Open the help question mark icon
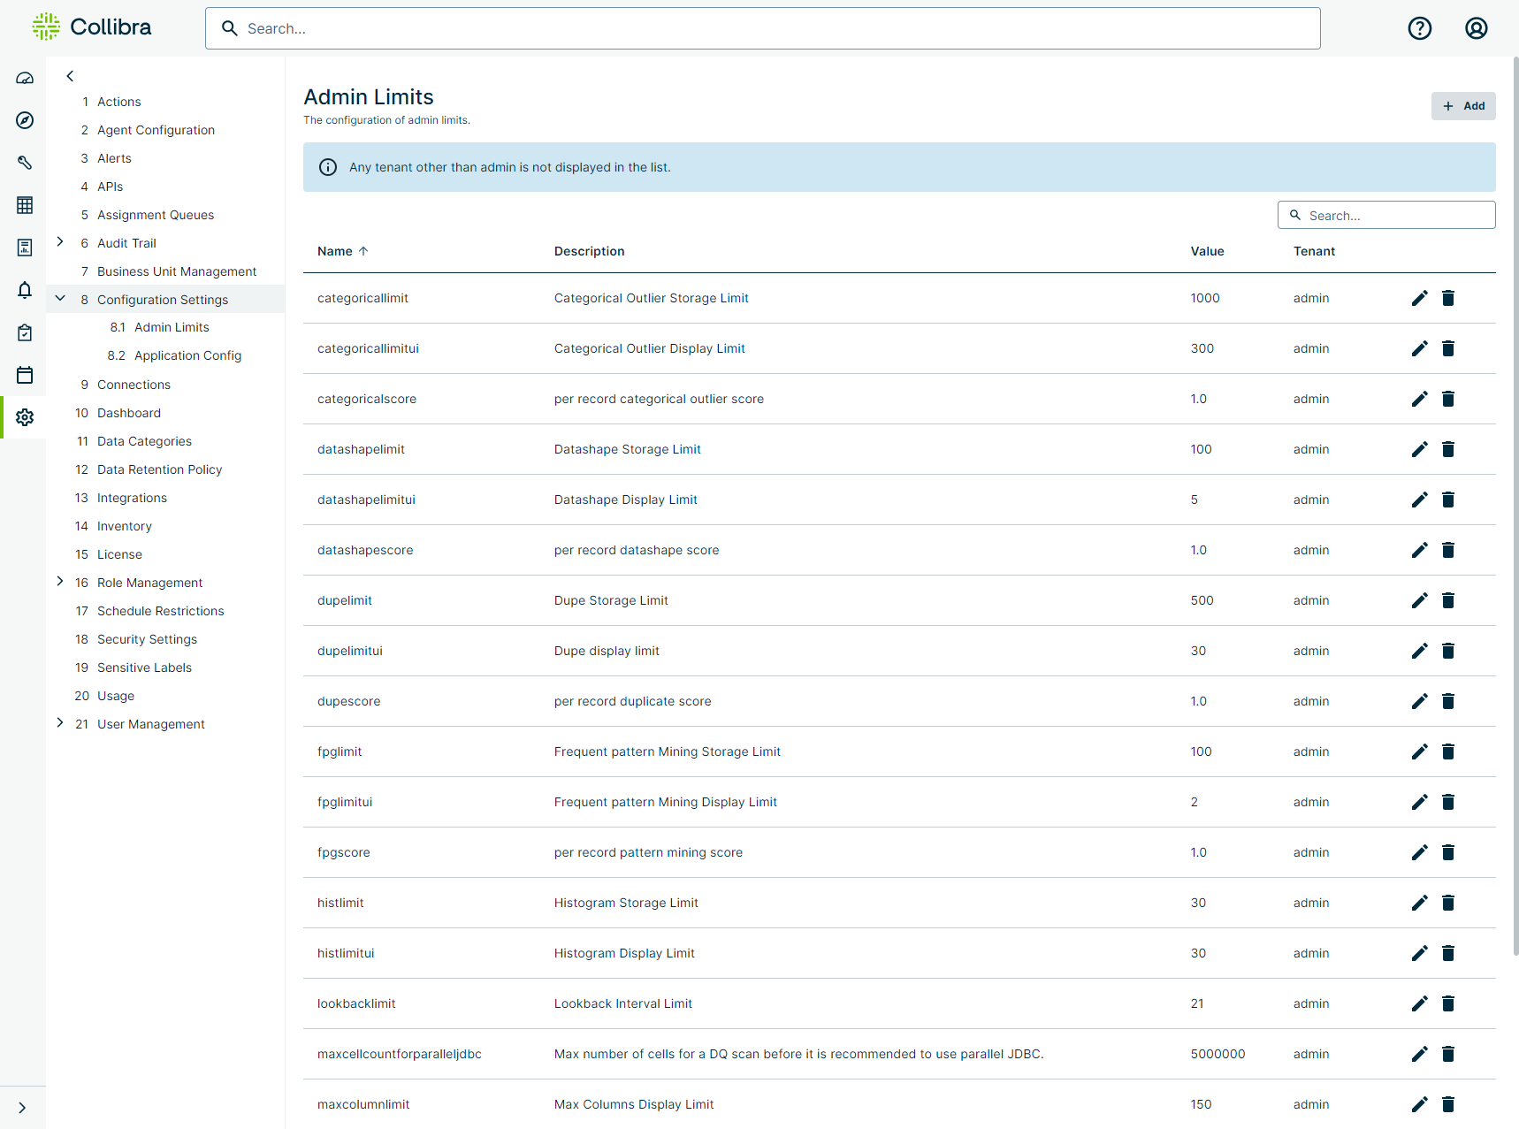 pos(1419,28)
